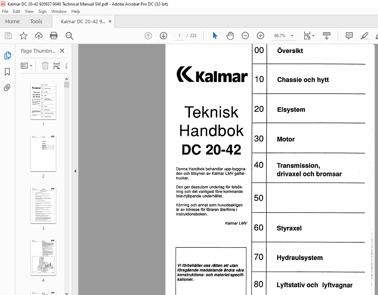Image resolution: width=378 pixels, height=295 pixels.
Task: Click the cloud upload icon
Action: 38,36
